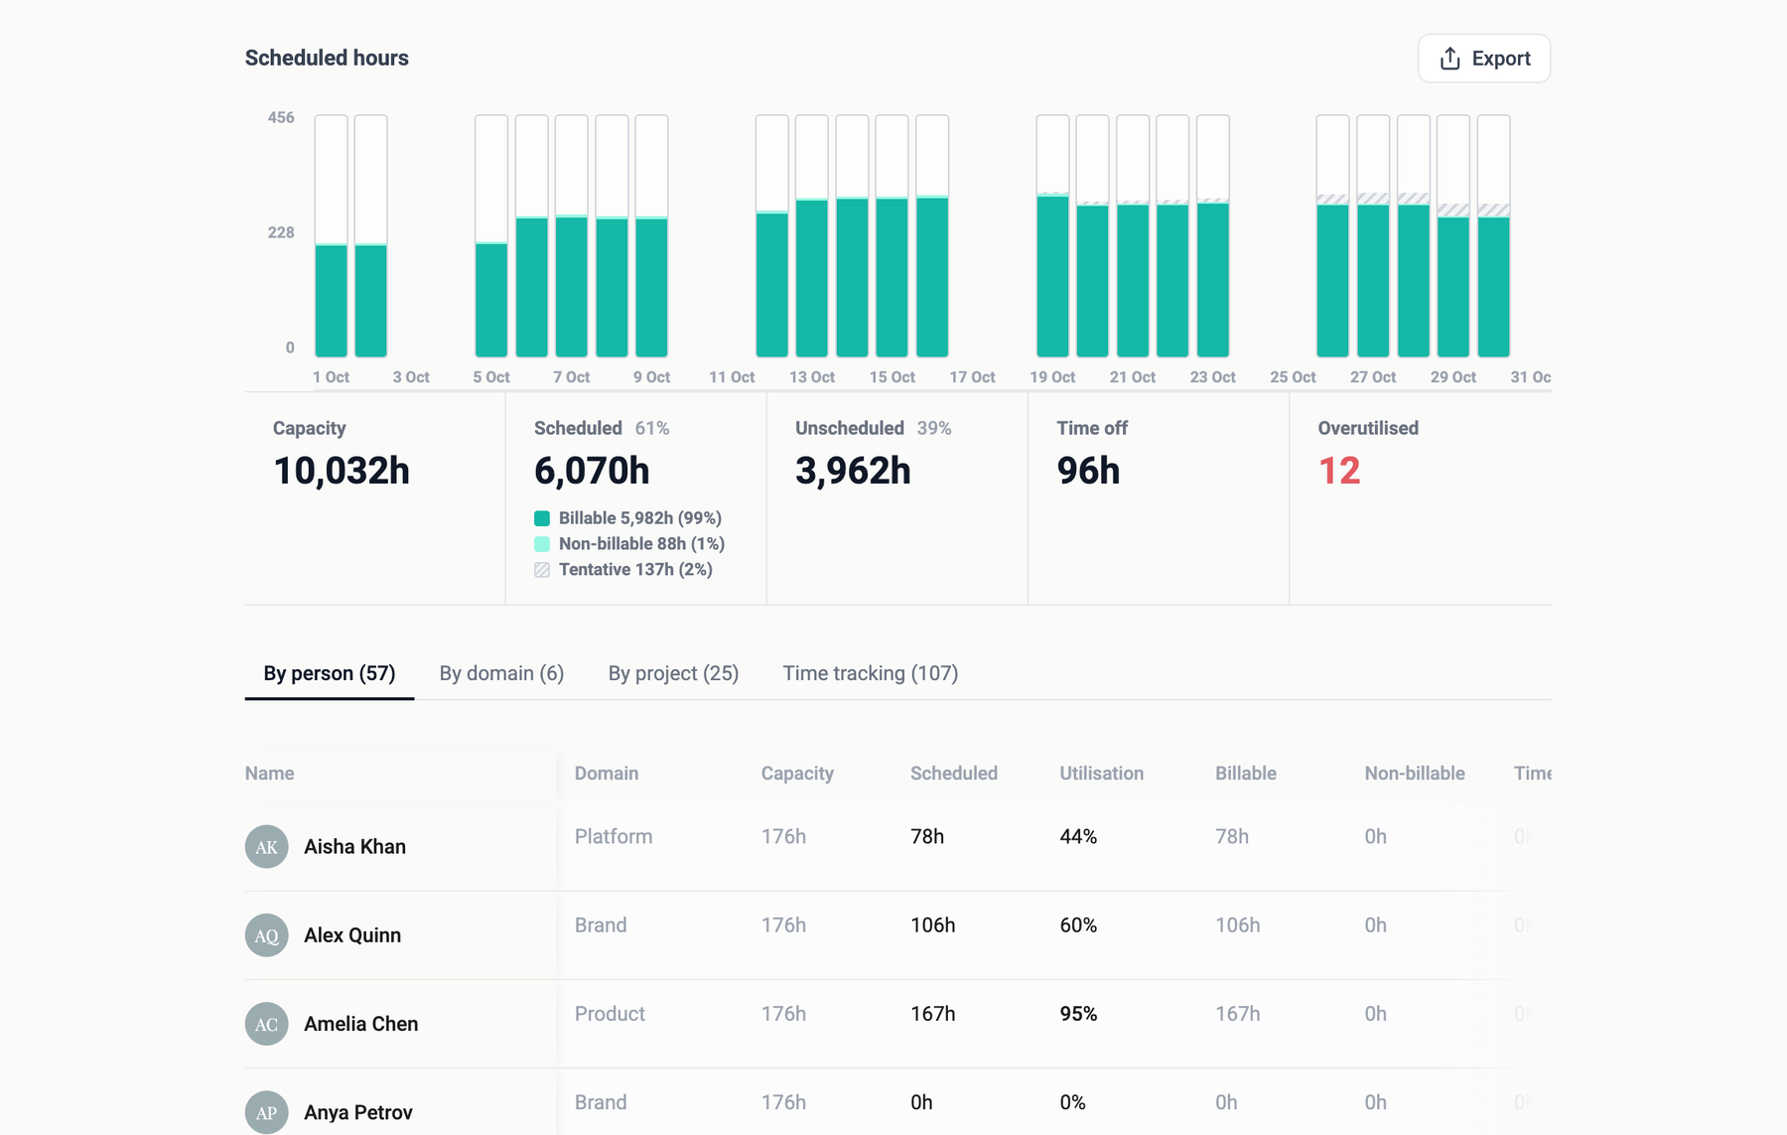The width and height of the screenshot is (1787, 1135).
Task: Click the Non-billable light teal legend swatch
Action: pos(542,544)
